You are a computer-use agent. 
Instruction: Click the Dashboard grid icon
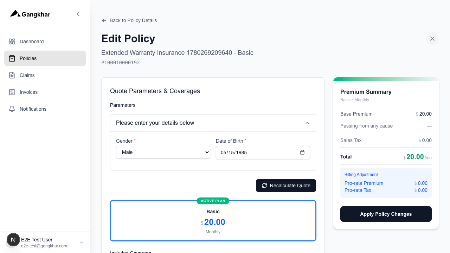[x=12, y=41]
